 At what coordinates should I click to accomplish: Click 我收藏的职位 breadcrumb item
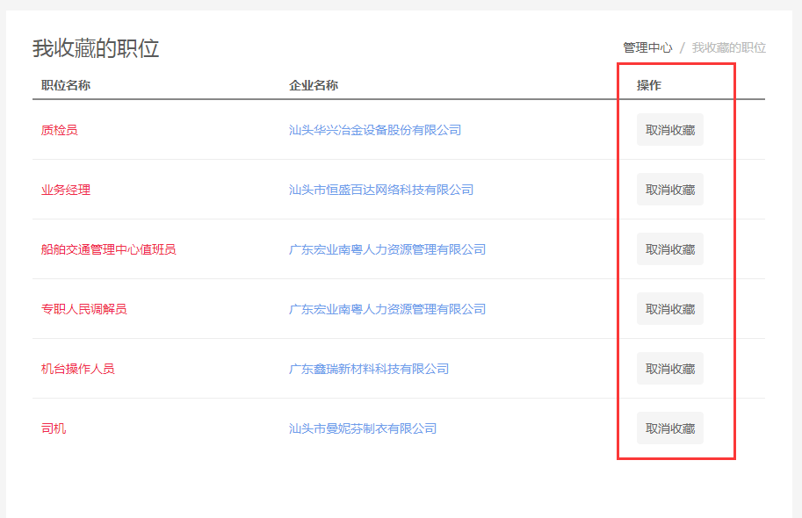(729, 47)
